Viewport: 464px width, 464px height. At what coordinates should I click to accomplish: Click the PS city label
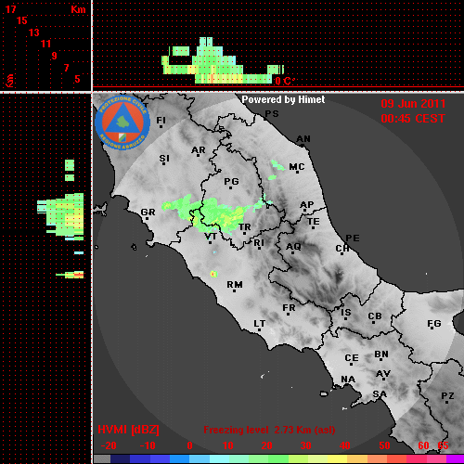point(272,114)
